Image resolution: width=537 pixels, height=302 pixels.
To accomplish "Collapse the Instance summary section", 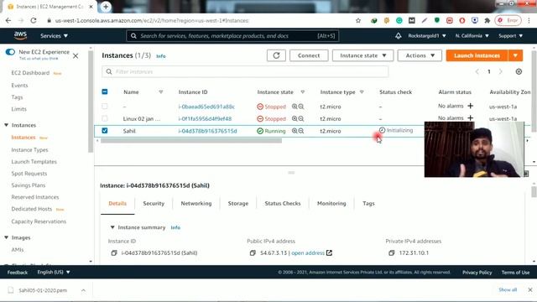I will coord(112,227).
